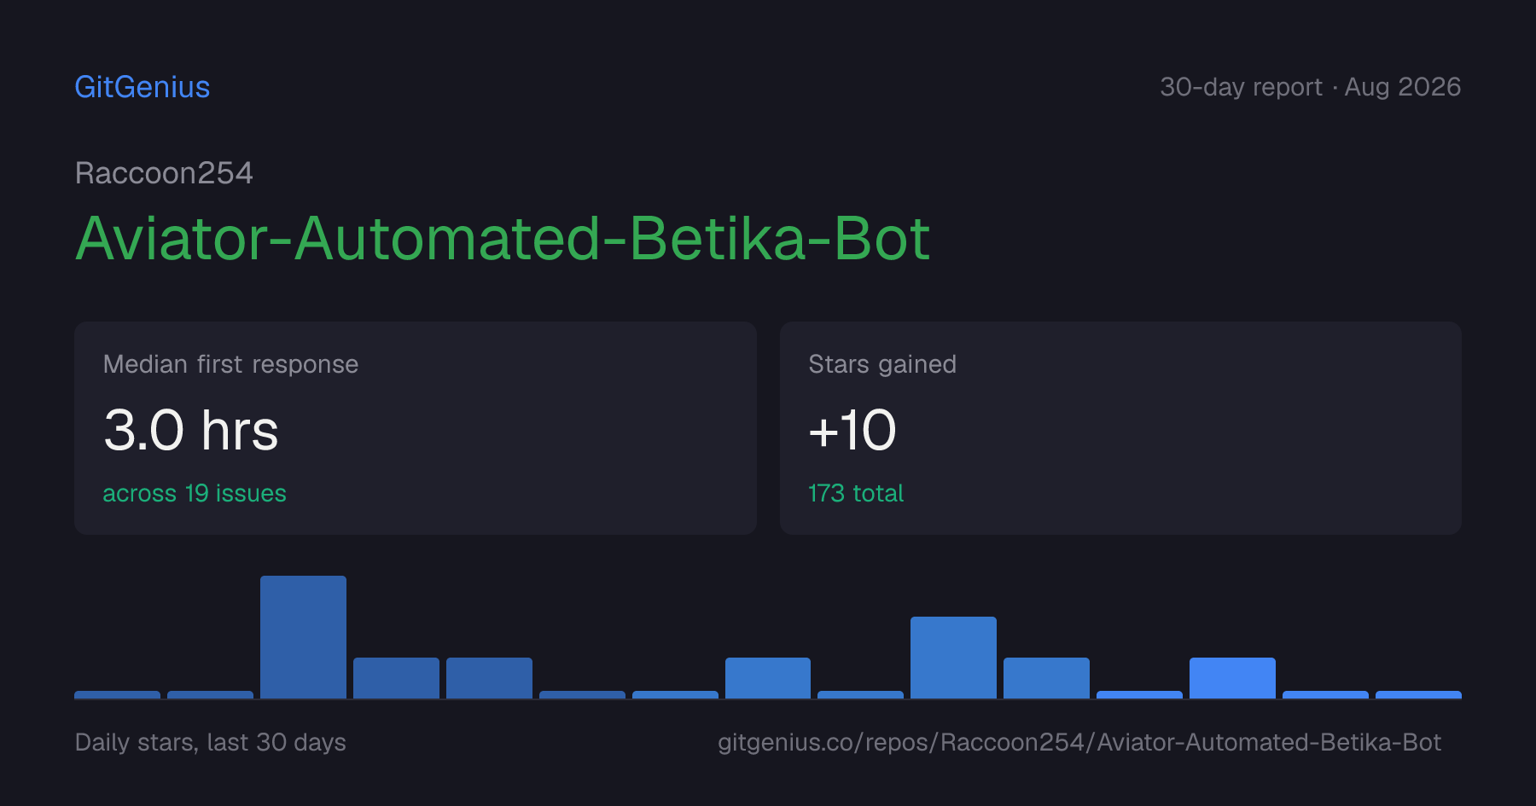Click the medium bar right after second-tallest bar
This screenshot has height=806, width=1536.
click(1046, 678)
